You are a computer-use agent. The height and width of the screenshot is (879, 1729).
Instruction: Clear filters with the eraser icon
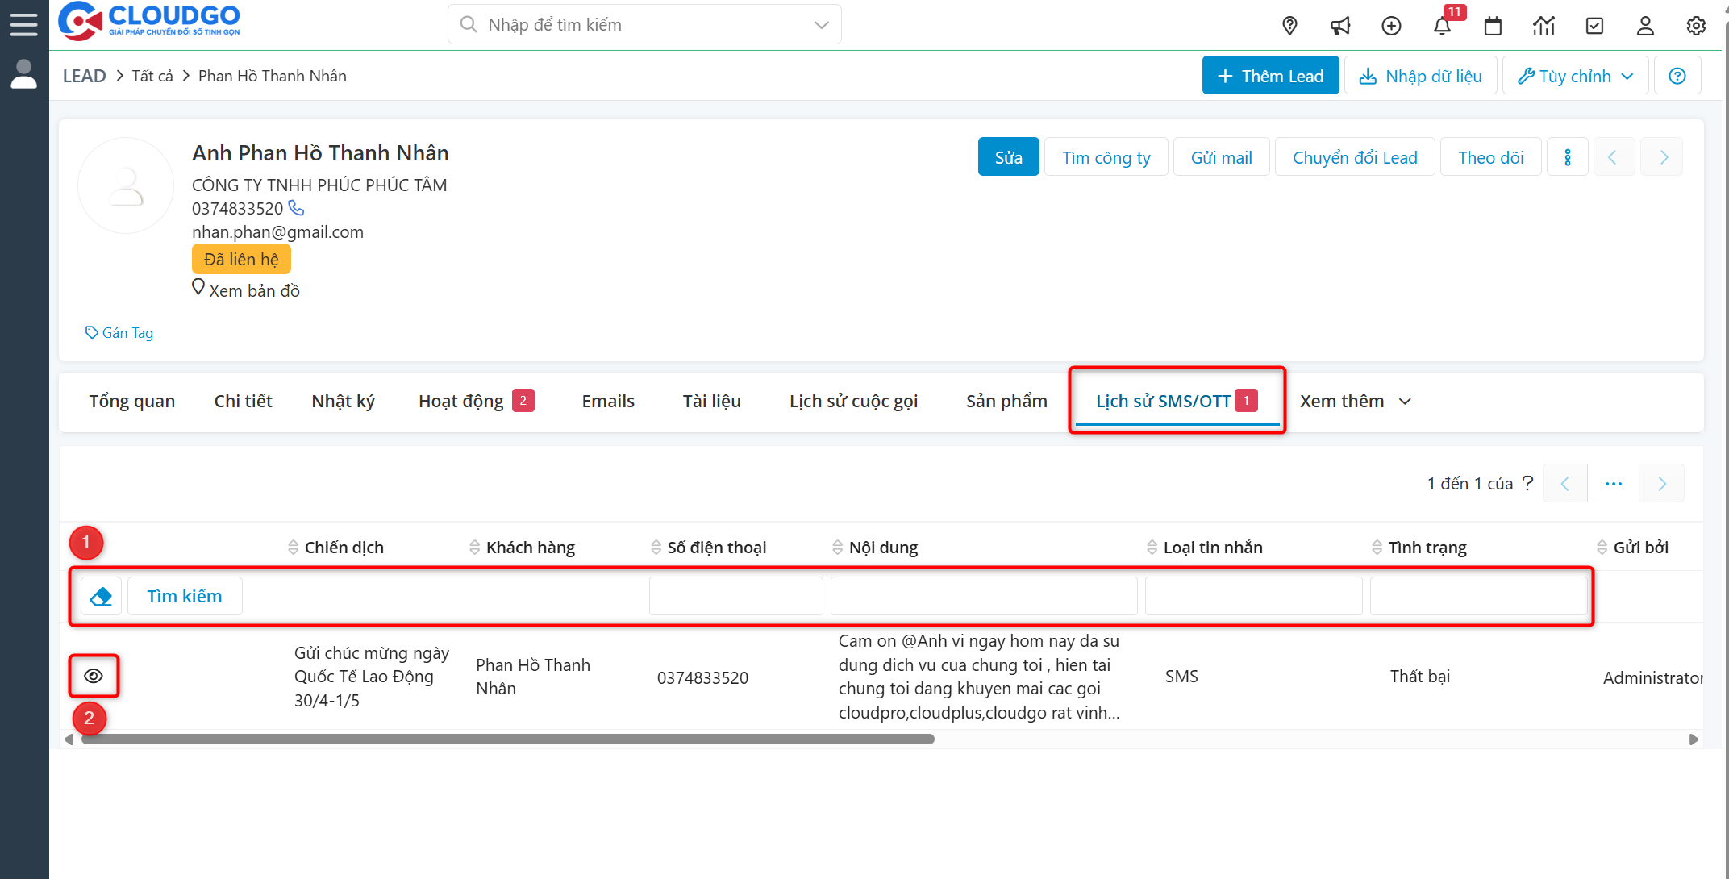coord(99,595)
